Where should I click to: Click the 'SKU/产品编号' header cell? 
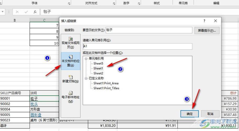tap(15, 93)
